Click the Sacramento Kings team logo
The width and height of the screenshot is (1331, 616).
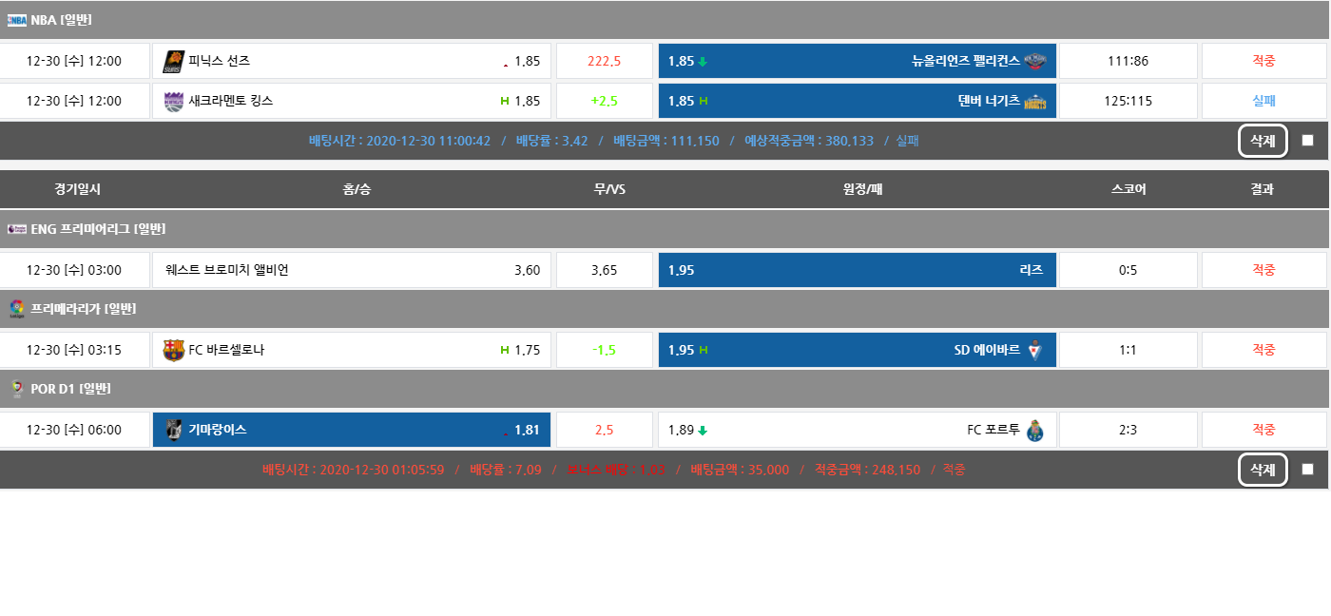coord(173,101)
